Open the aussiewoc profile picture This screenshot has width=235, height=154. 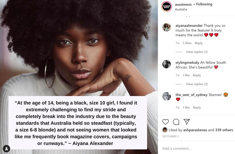tap(167, 7)
